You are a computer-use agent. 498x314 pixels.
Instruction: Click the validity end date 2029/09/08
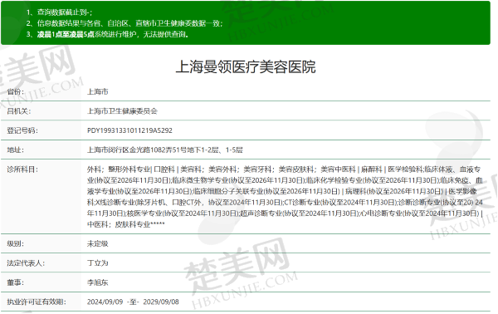pos(161,302)
